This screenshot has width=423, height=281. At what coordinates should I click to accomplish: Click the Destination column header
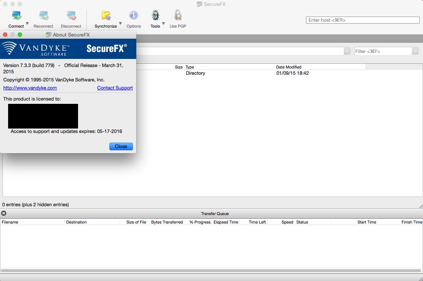pyautogui.click(x=76, y=222)
